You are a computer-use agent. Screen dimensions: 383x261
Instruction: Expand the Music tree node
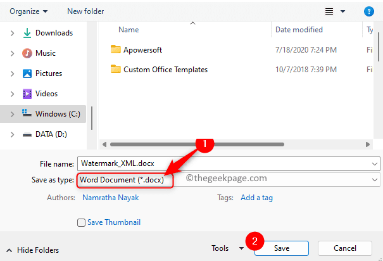[x=12, y=53]
